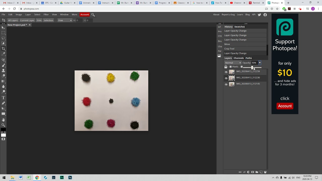
Task: Click the search magnifier in menu bar
Action: [x=93, y=15]
